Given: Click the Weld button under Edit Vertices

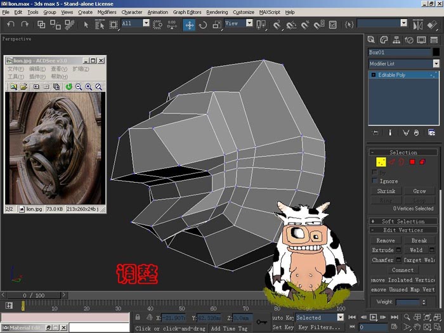Looking at the screenshot, I should coord(416,250).
